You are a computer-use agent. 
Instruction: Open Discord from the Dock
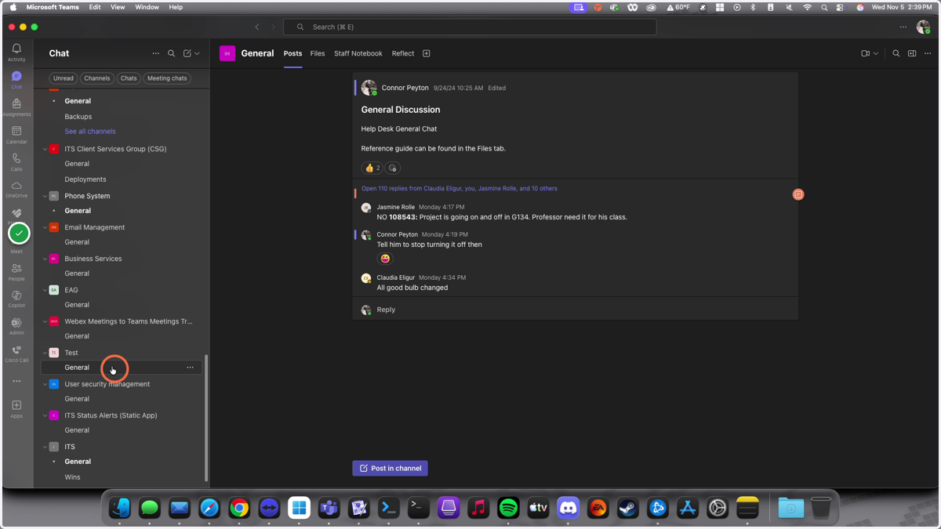(x=568, y=508)
